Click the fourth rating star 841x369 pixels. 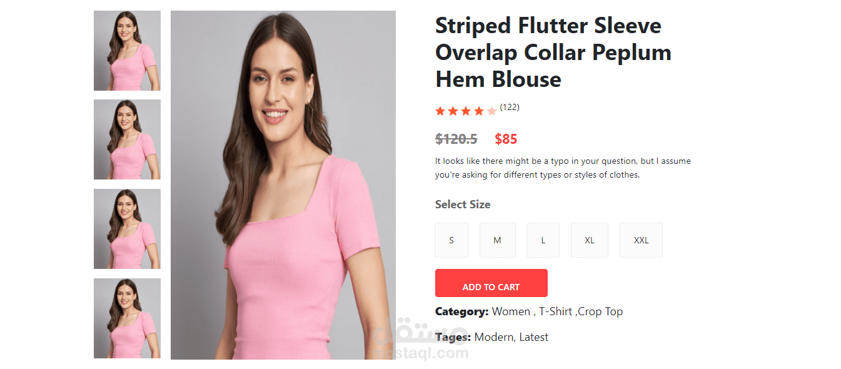(479, 111)
